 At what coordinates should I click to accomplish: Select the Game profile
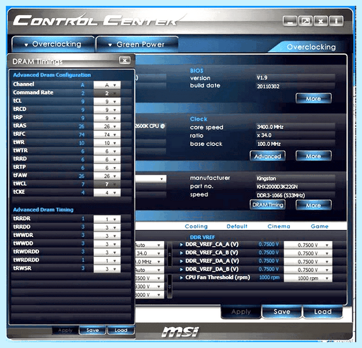(x=320, y=226)
